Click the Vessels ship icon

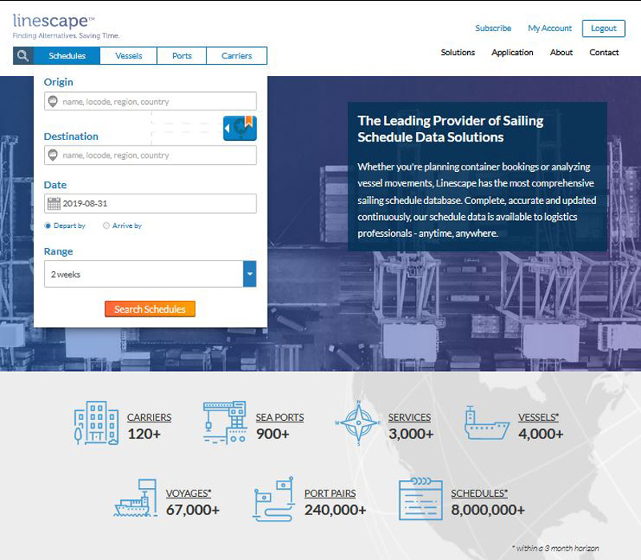click(486, 422)
